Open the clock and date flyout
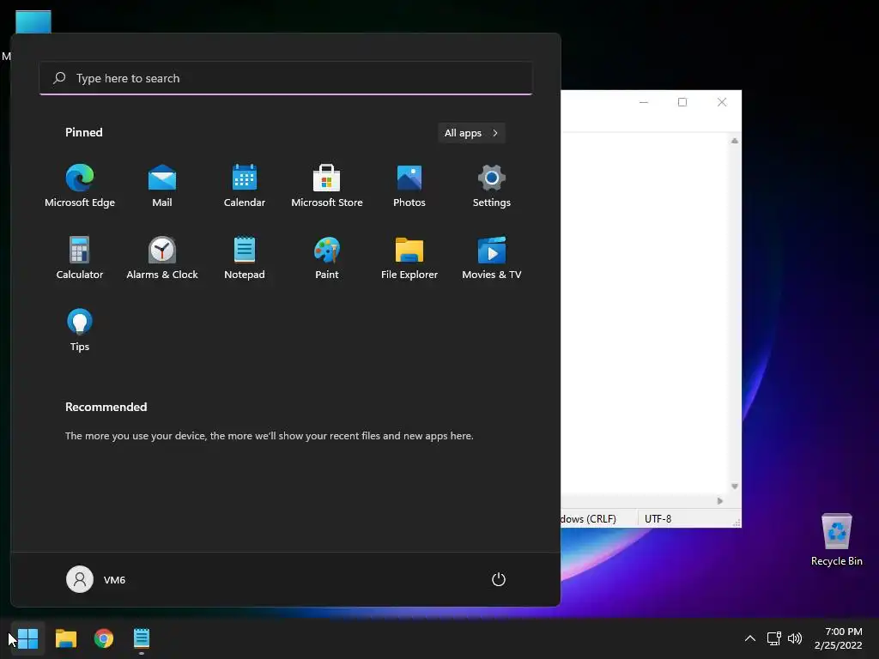The image size is (879, 659). tap(838, 638)
